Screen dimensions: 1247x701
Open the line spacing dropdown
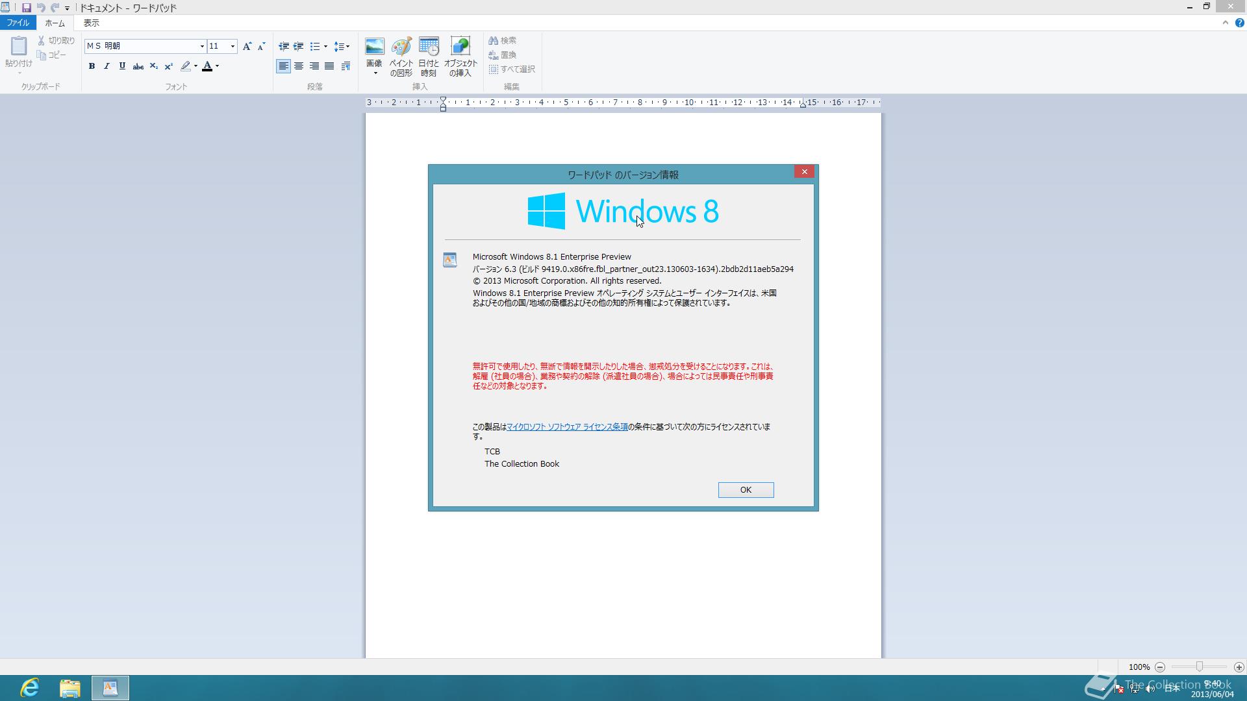click(x=342, y=46)
